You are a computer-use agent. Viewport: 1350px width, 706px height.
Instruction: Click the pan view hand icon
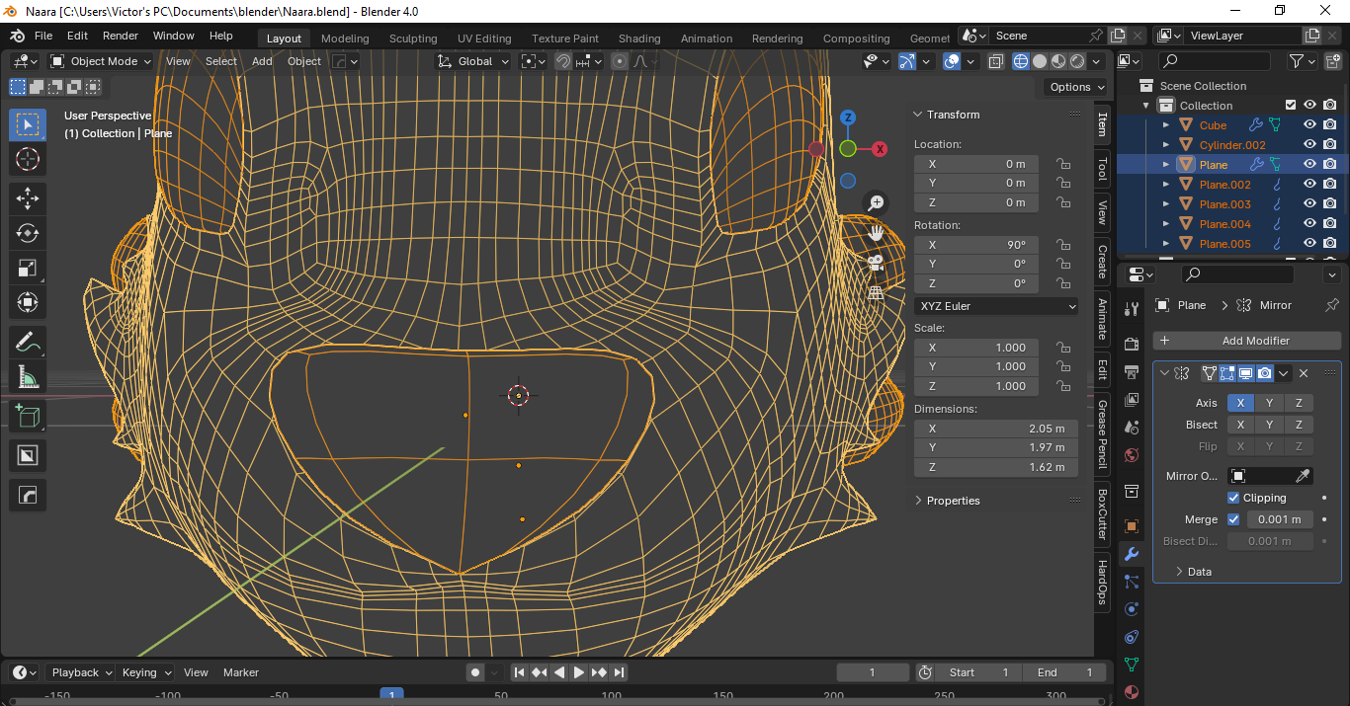tap(876, 233)
